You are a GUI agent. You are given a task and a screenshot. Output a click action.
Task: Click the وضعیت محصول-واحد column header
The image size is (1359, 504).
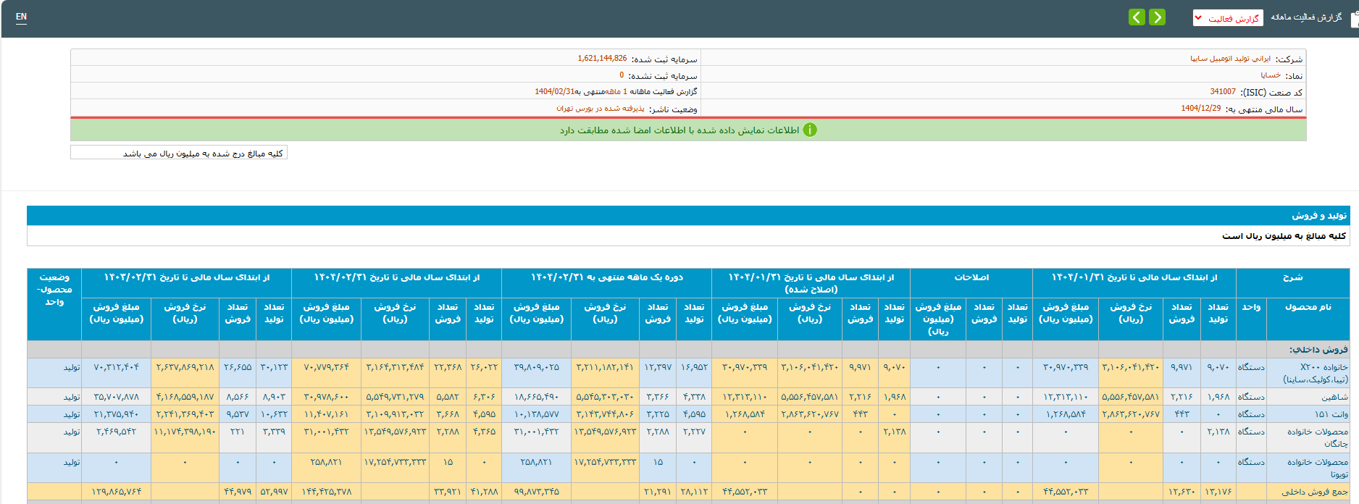pyautogui.click(x=54, y=290)
